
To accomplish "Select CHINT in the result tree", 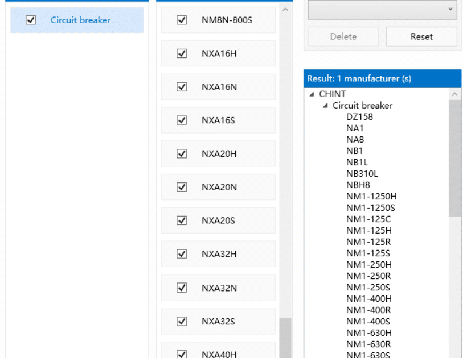I will tap(332, 94).
